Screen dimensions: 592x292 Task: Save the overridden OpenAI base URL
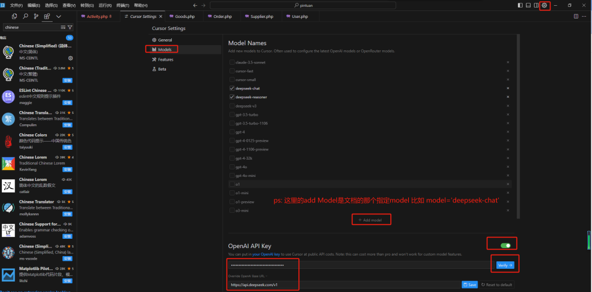[x=469, y=284]
